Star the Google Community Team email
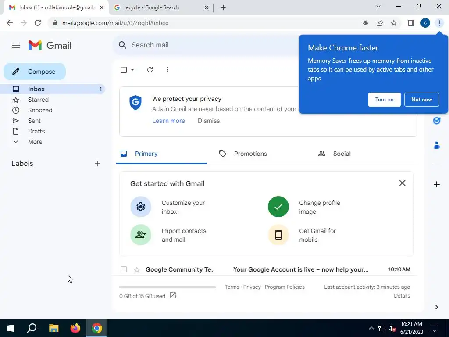 (x=137, y=269)
